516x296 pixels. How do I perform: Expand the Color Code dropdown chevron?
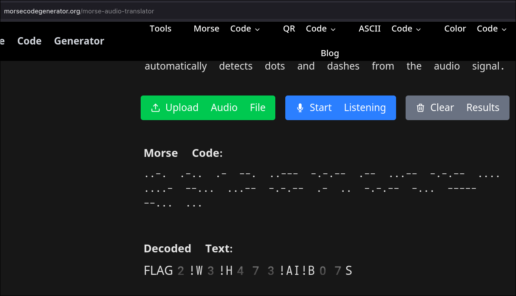tap(504, 29)
